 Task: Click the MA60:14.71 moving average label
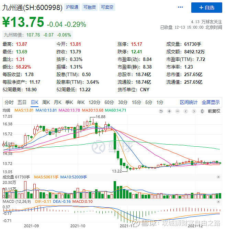click(x=115, y=110)
